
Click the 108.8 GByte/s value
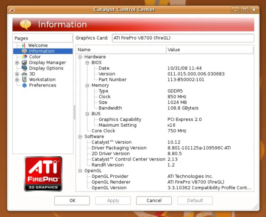(183, 108)
